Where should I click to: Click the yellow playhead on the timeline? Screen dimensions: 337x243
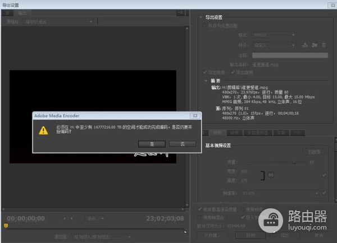(6, 226)
